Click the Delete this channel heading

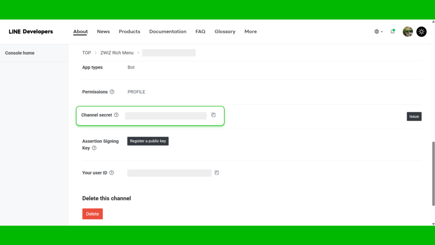tap(107, 198)
